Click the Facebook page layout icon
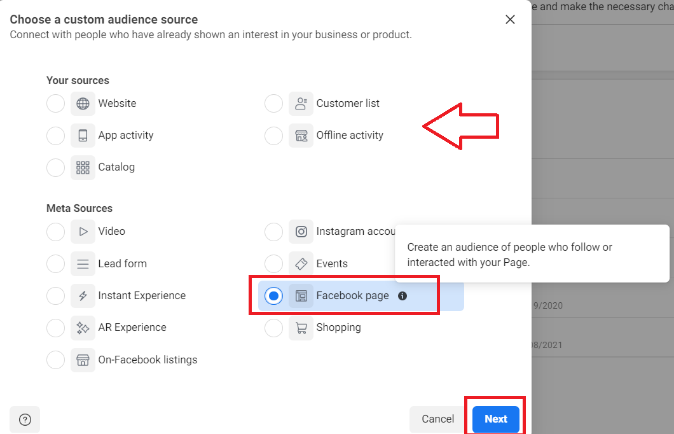The width and height of the screenshot is (674, 434). [301, 295]
